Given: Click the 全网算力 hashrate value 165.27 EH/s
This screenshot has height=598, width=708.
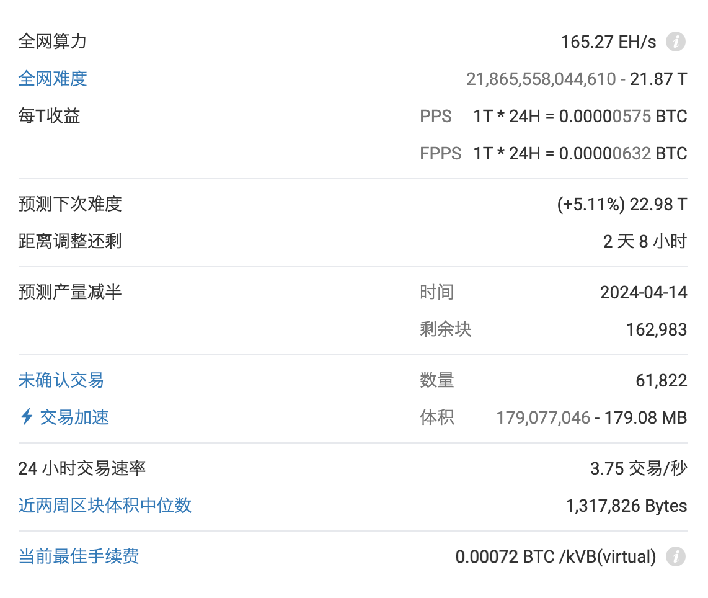Looking at the screenshot, I should [608, 42].
